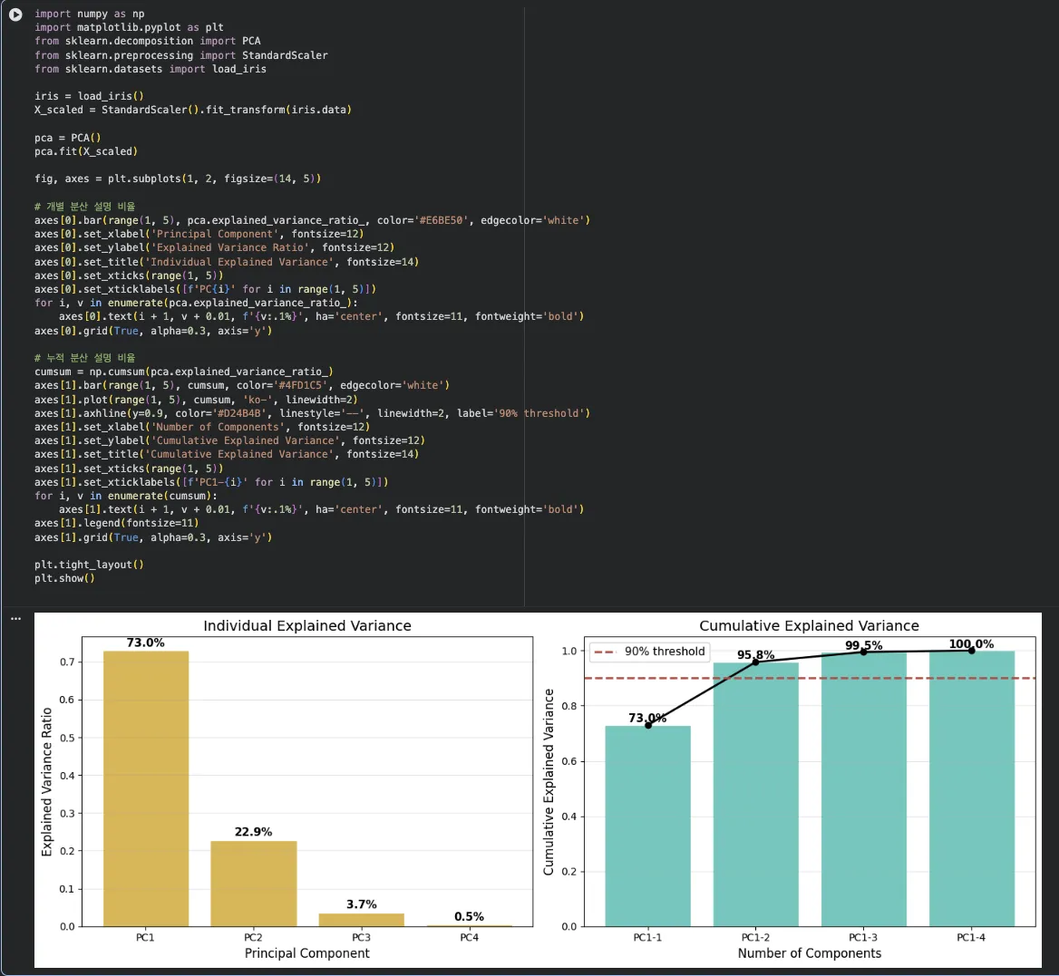Click the teal PC1-1 cumulative bar
Viewport: 1059px width, 976px height.
click(x=647, y=826)
